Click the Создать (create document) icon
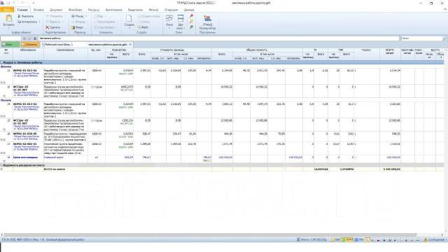The height and width of the screenshot is (252, 448). click(x=129, y=19)
